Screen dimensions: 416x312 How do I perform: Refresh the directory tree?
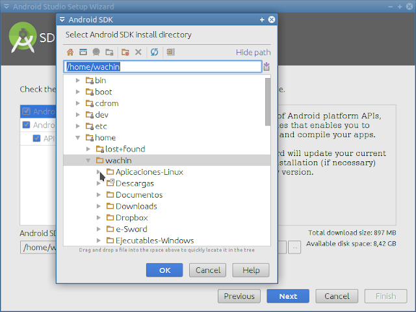155,52
